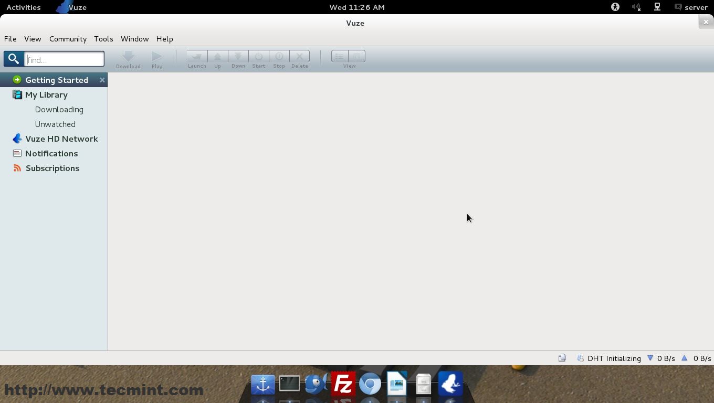Click the My Library film icon
Image resolution: width=714 pixels, height=403 pixels.
tap(17, 94)
